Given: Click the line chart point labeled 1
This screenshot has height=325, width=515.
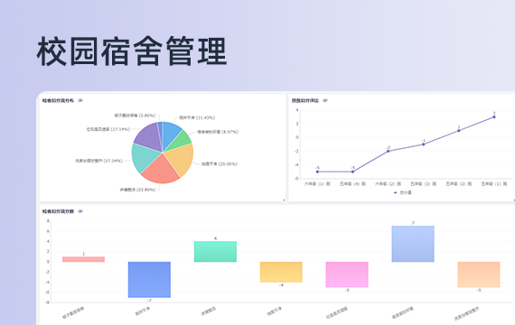Looking at the screenshot, I should pos(459,131).
